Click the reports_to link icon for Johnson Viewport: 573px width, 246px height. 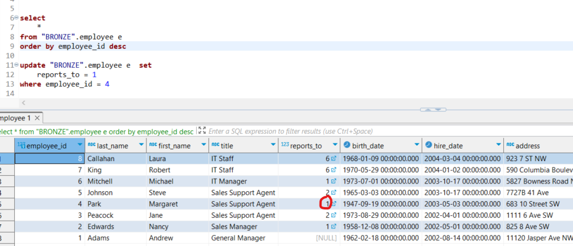(334, 192)
